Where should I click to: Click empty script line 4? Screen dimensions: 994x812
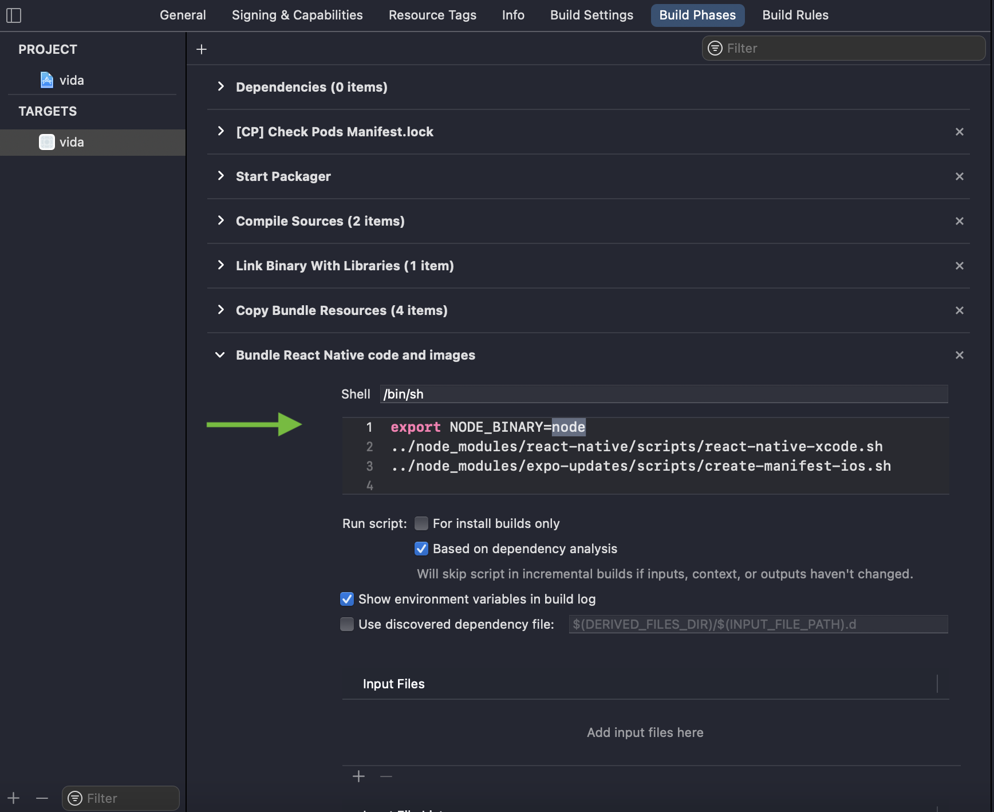click(645, 486)
